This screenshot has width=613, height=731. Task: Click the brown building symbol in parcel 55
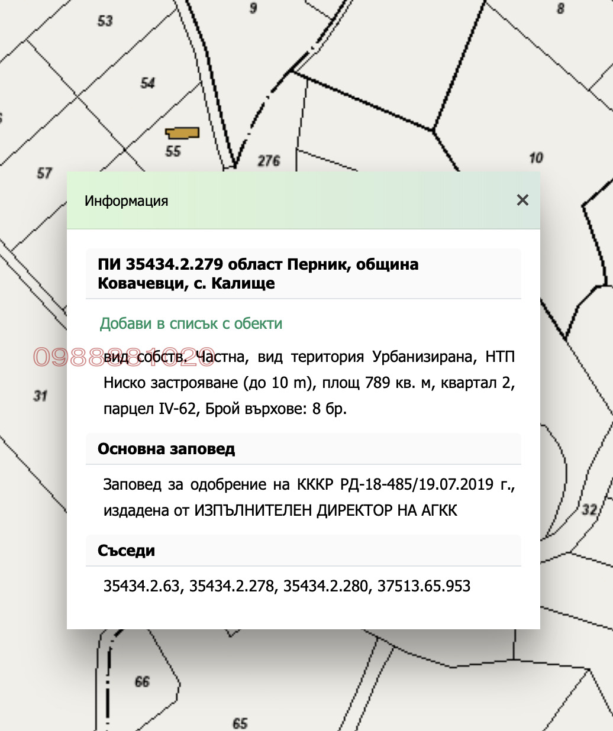[x=182, y=133]
